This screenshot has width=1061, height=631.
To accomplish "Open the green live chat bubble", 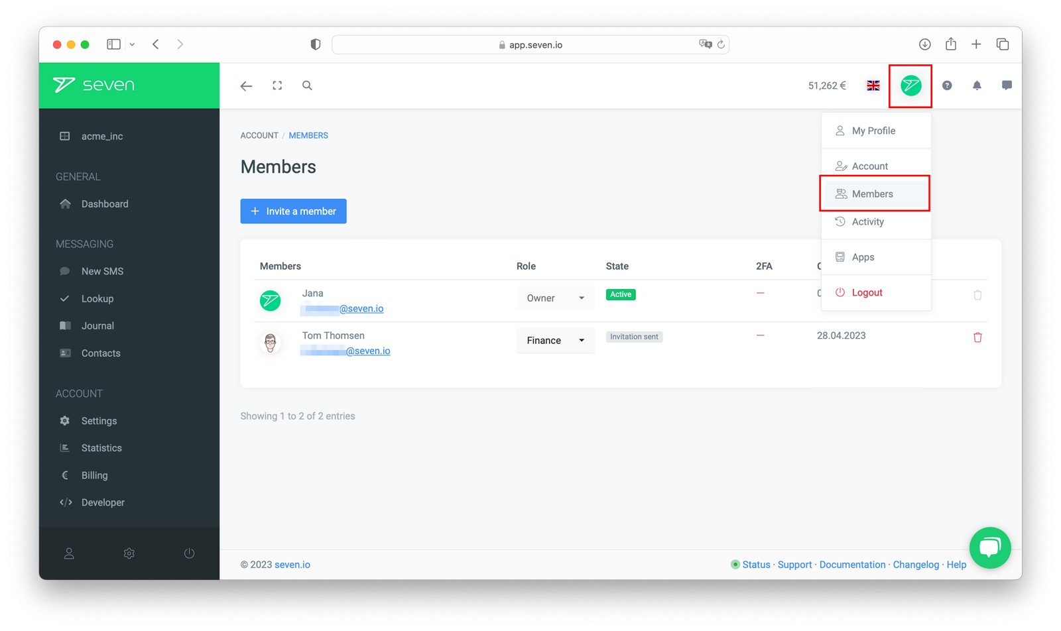I will coord(989,547).
